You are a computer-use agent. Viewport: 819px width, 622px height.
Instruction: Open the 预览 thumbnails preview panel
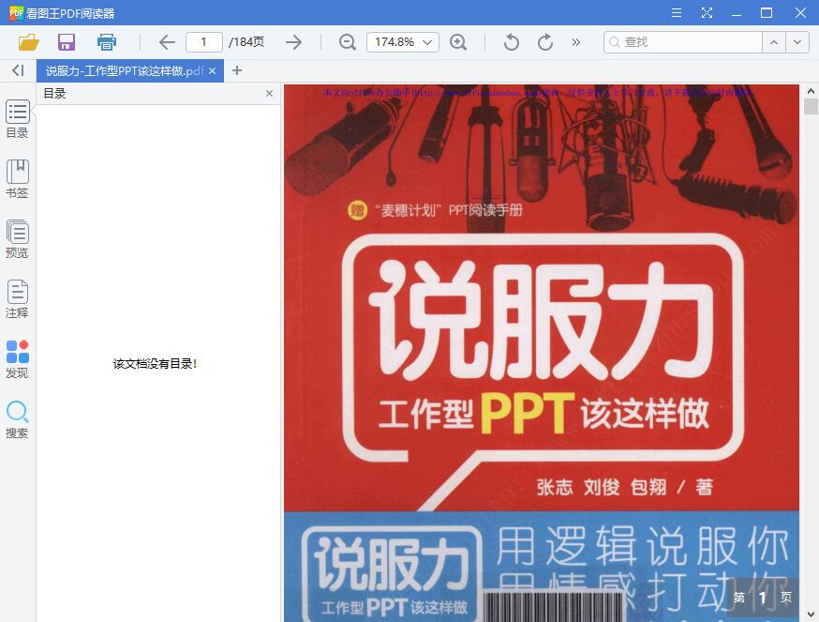point(17,239)
